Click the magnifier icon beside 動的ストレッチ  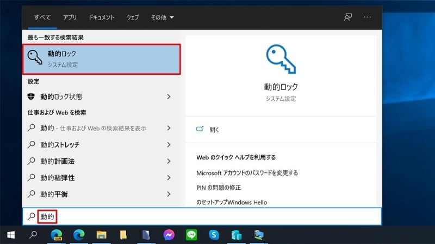click(x=32, y=144)
